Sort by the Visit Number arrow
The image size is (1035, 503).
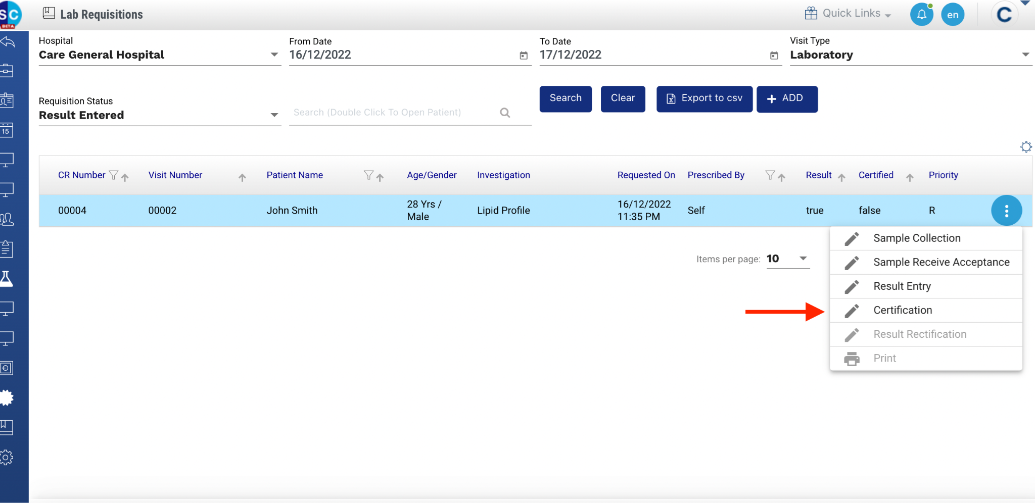tap(242, 177)
